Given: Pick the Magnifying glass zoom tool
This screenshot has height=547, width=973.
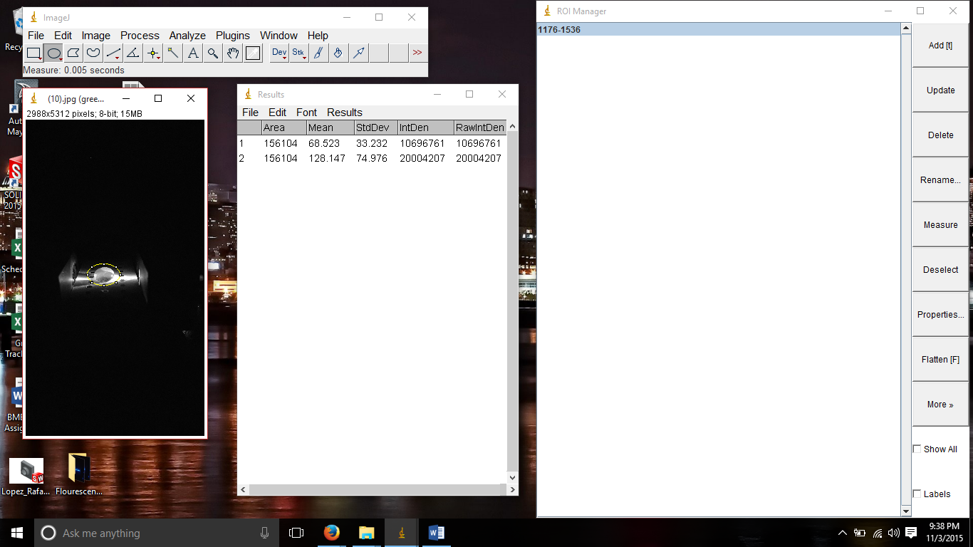Looking at the screenshot, I should [x=213, y=53].
